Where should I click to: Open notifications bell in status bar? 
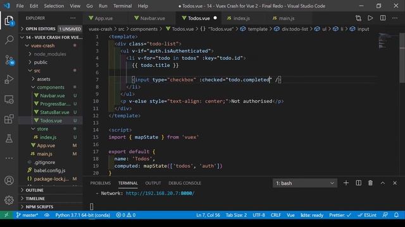(397, 215)
